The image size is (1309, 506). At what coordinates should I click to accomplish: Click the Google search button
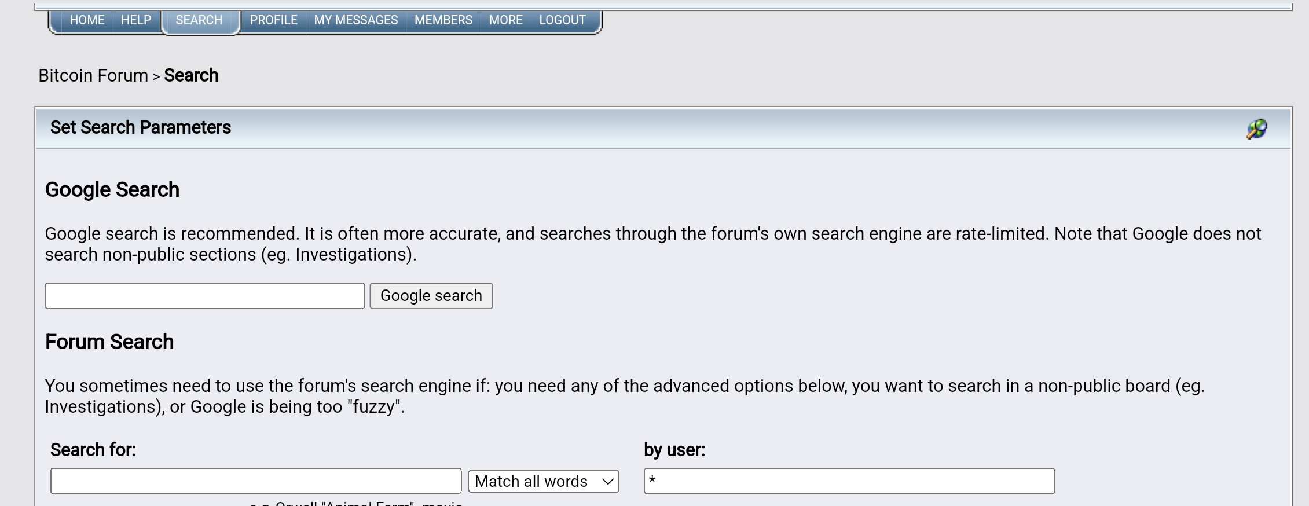tap(431, 296)
